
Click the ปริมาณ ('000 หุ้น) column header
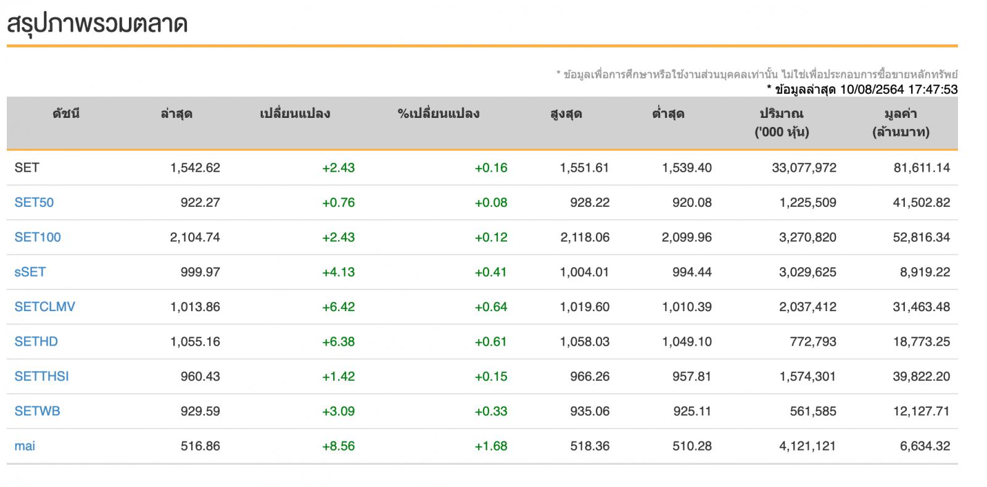click(x=782, y=123)
